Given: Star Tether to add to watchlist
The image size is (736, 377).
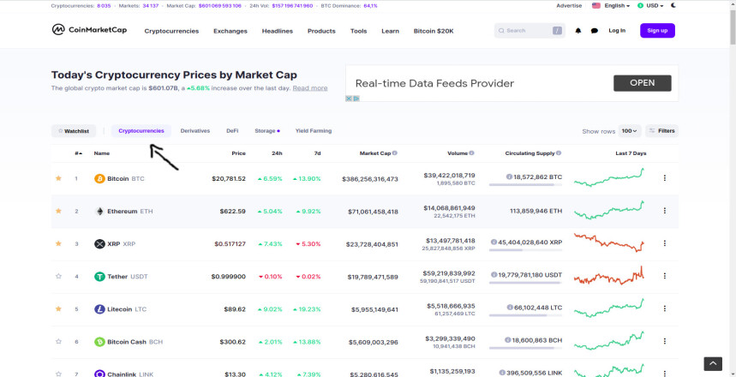Looking at the screenshot, I should [58, 276].
